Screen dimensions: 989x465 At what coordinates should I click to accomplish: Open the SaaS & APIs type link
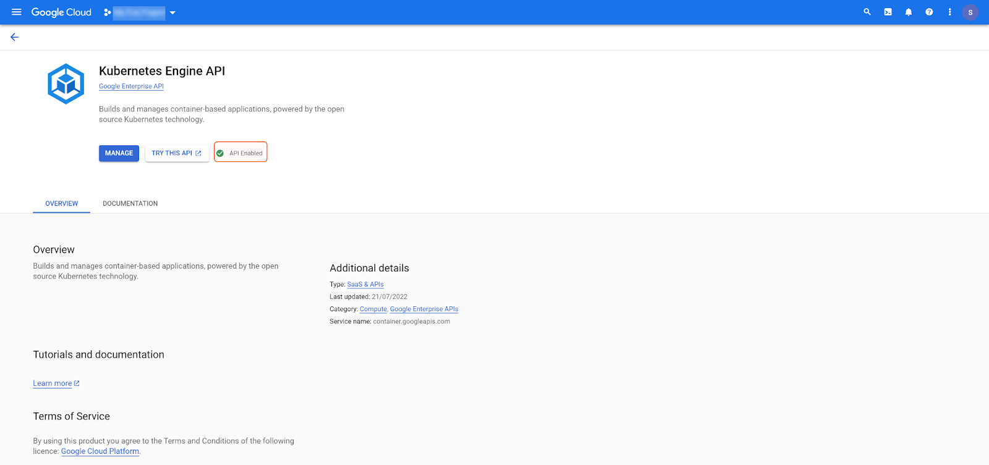click(365, 285)
